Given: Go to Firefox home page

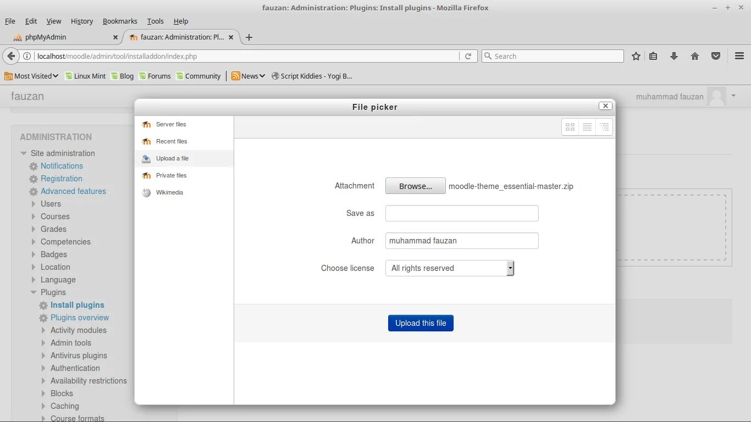Looking at the screenshot, I should 695,56.
